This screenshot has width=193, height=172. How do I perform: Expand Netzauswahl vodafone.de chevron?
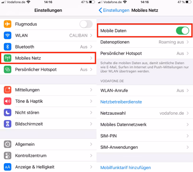click(x=188, y=113)
